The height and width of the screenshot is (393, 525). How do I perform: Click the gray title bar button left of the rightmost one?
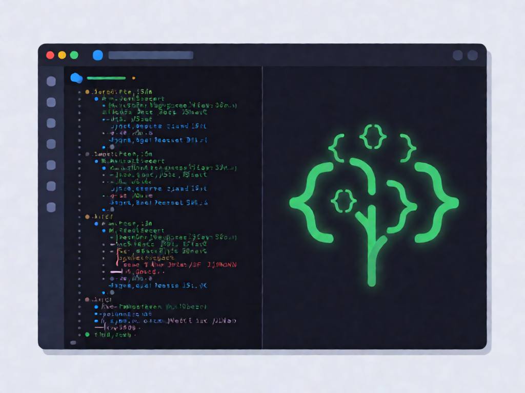coord(458,55)
